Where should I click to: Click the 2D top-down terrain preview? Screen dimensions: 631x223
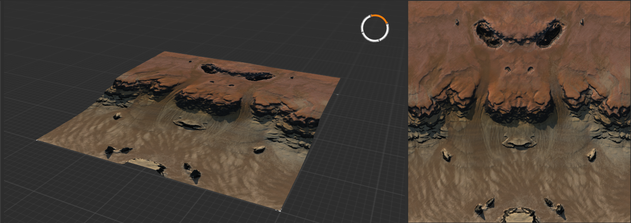click(519, 112)
